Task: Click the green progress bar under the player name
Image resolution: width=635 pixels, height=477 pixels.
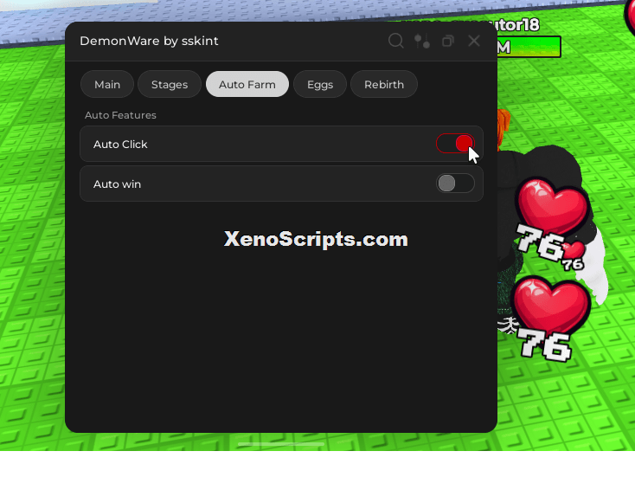Action: (529, 47)
